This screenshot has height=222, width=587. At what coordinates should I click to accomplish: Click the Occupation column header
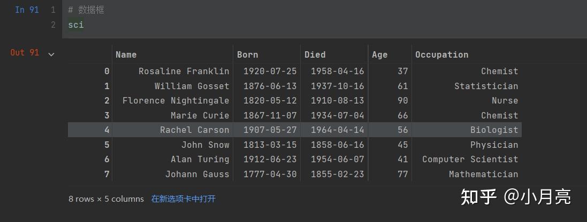[442, 54]
